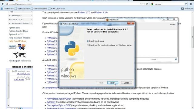The width and height of the screenshot is (194, 109).
Task: Open 6.00x Course Info bookmark
Action: pyautogui.click(x=39, y=9)
